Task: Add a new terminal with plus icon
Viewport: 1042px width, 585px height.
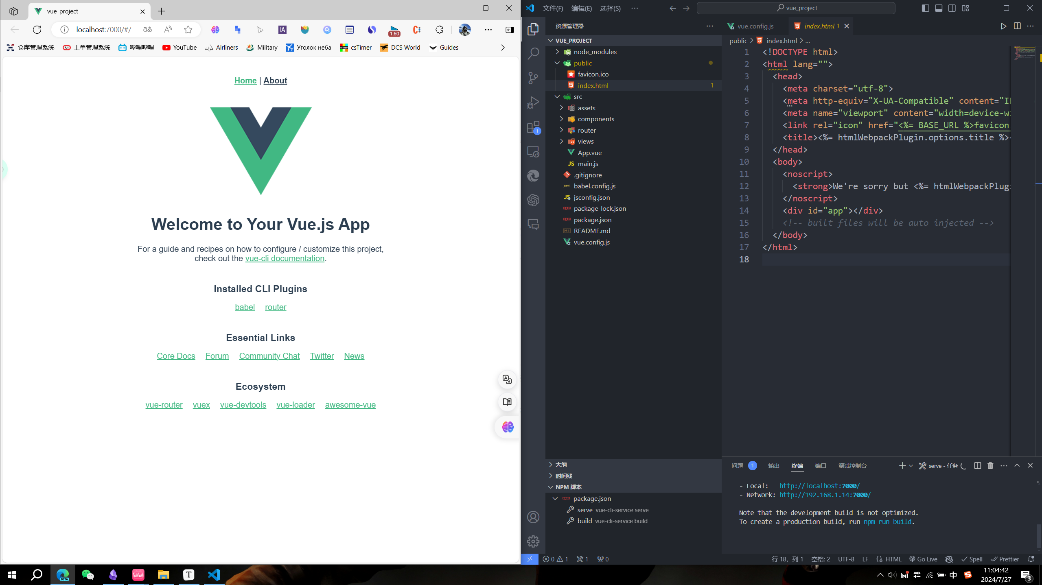Action: [x=902, y=466]
